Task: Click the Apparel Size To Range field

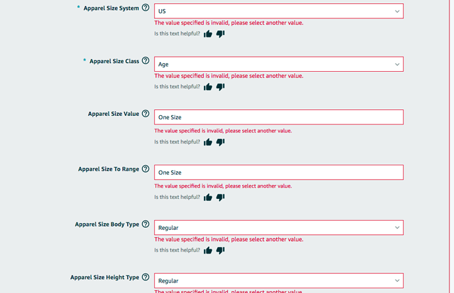Action: click(x=278, y=173)
